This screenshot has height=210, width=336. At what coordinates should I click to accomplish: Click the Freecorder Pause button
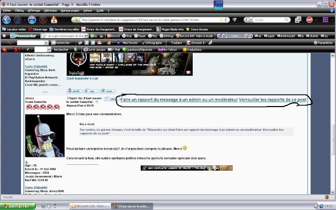pyautogui.click(x=140, y=36)
